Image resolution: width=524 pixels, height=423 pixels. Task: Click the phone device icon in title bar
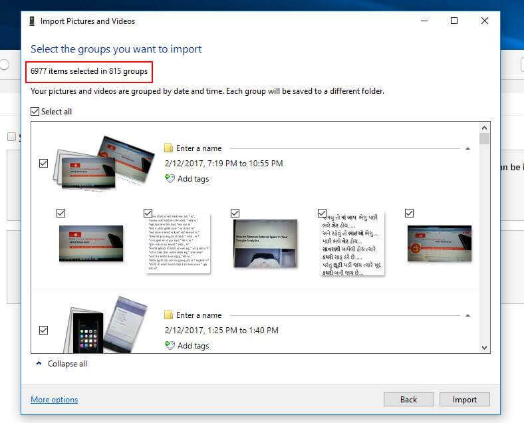32,21
